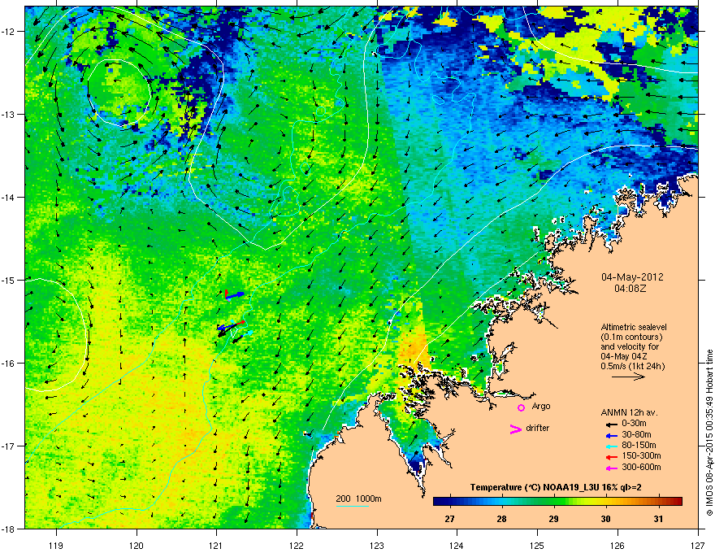Click the '150-300m' depth range label
This screenshot has width=715, height=553.
coord(641,455)
